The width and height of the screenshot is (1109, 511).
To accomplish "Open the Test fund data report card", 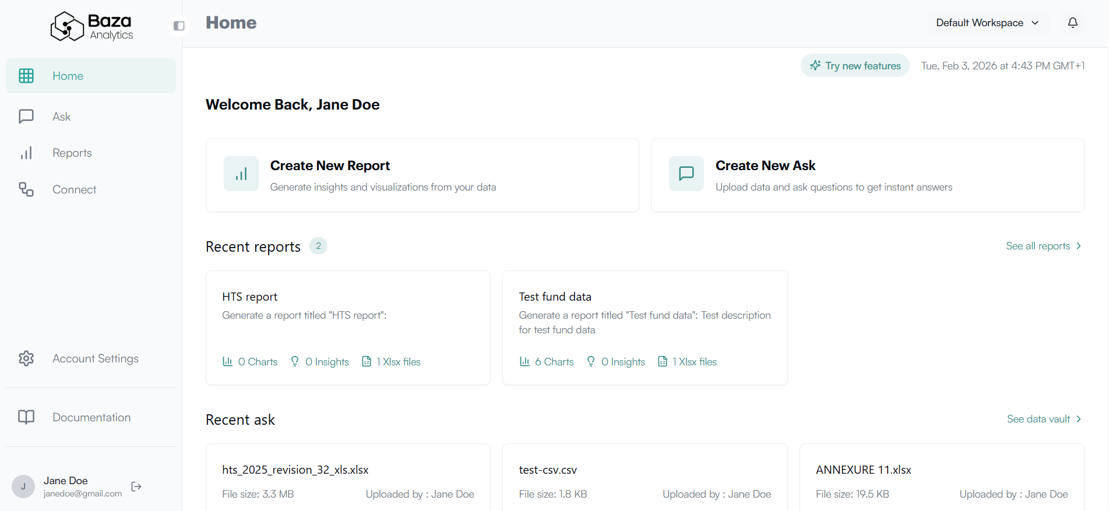I will click(645, 327).
